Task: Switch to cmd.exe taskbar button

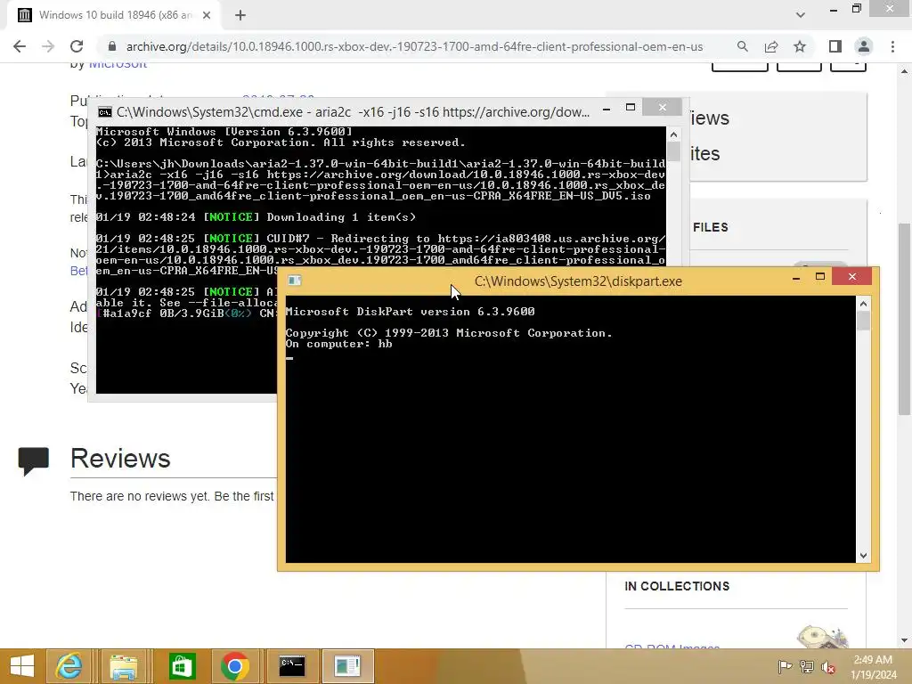Action: point(291,666)
